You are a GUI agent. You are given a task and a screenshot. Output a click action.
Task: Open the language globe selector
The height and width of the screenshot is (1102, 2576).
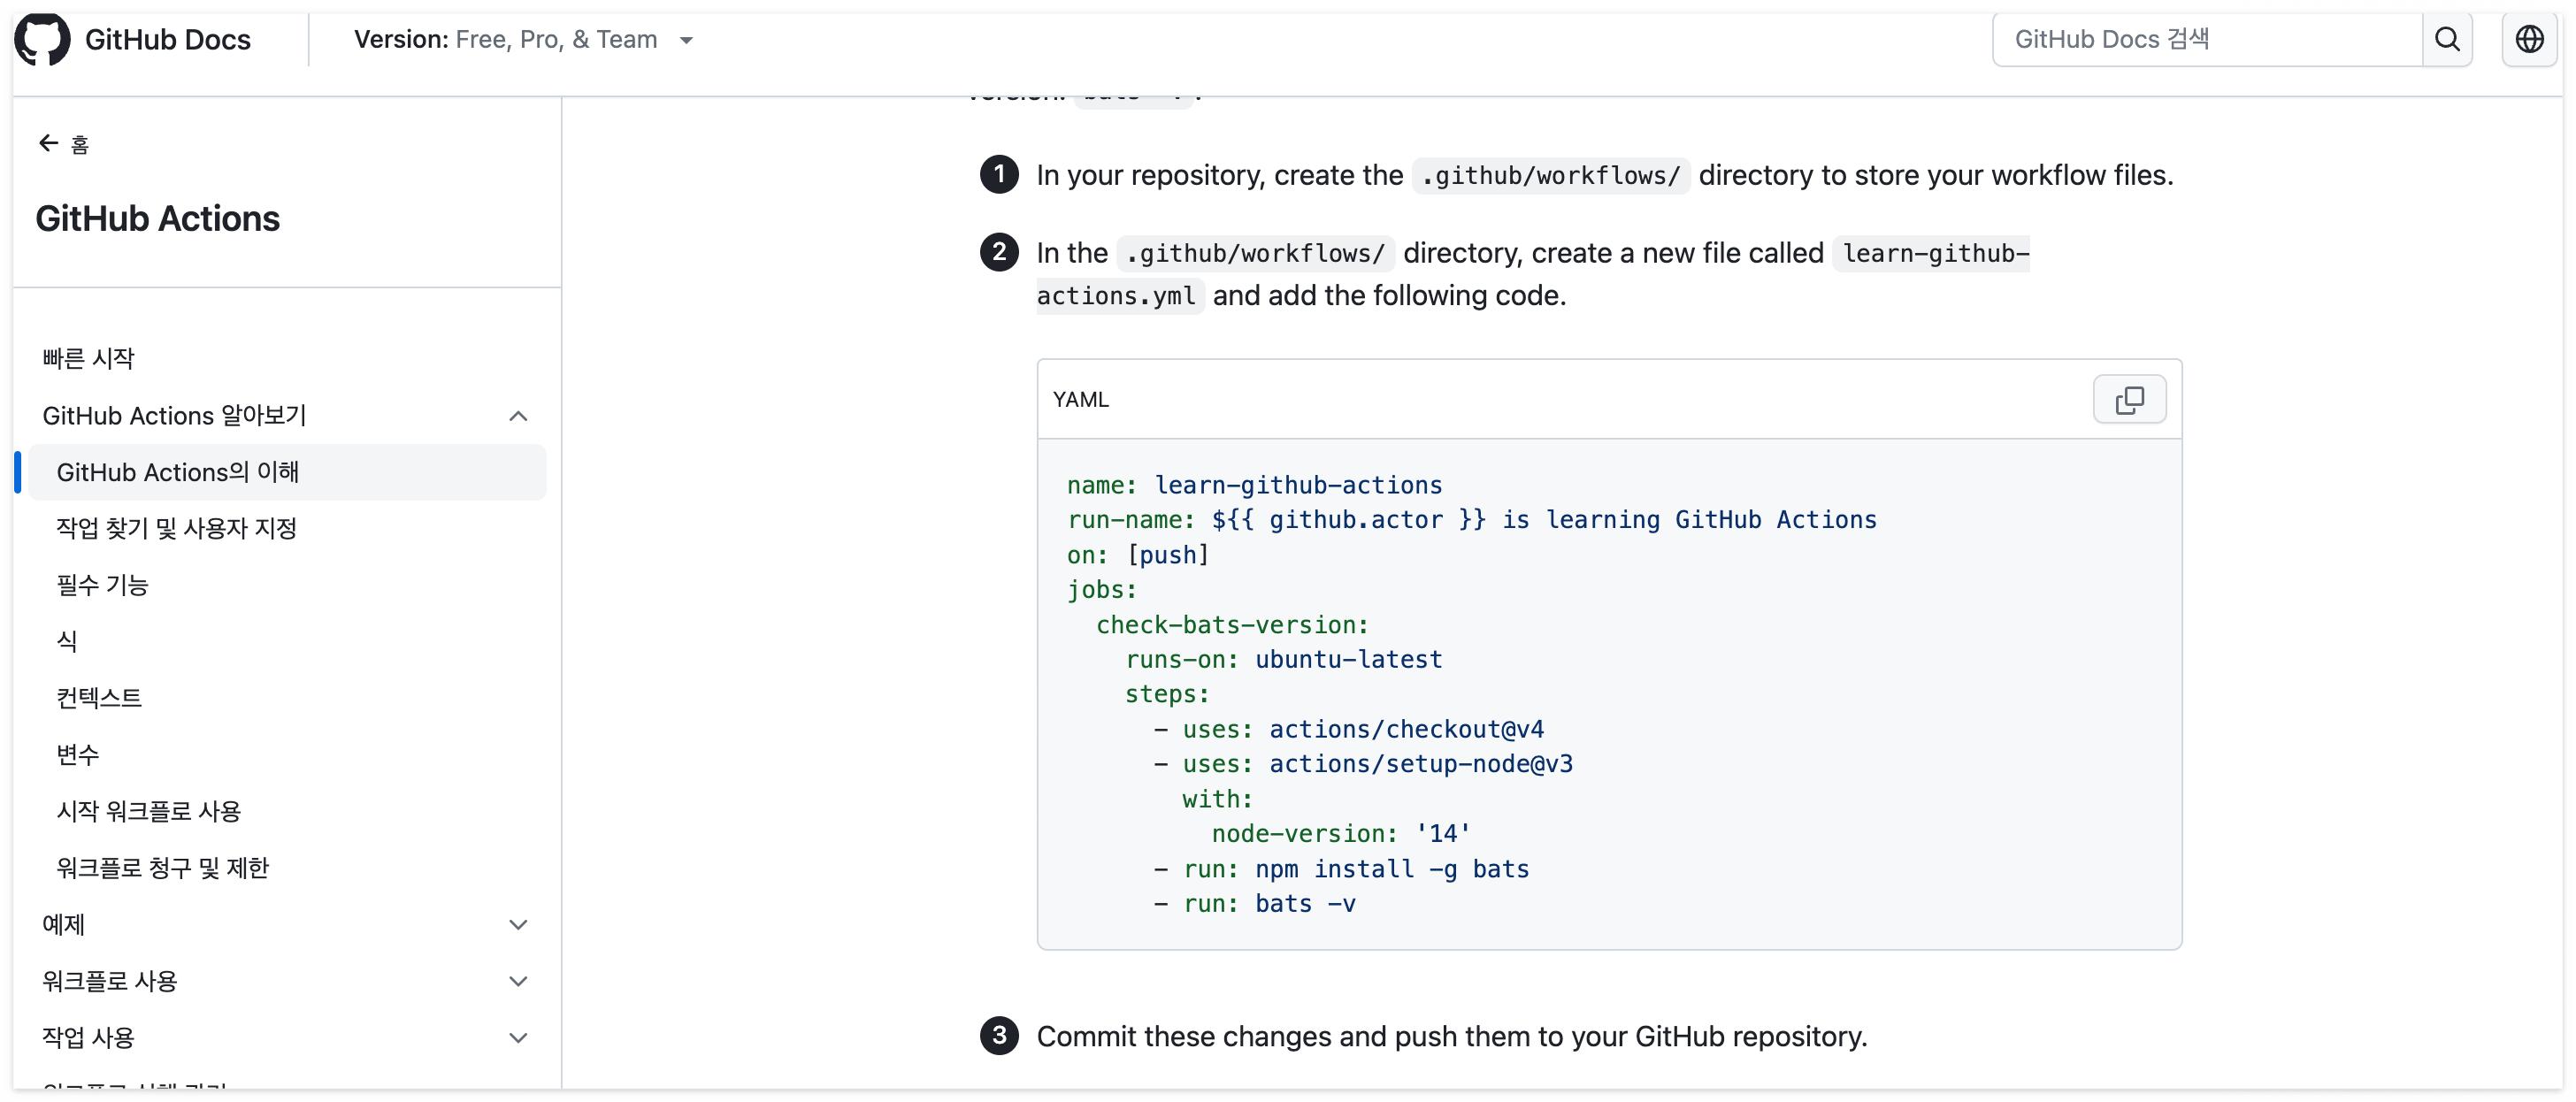(2528, 39)
